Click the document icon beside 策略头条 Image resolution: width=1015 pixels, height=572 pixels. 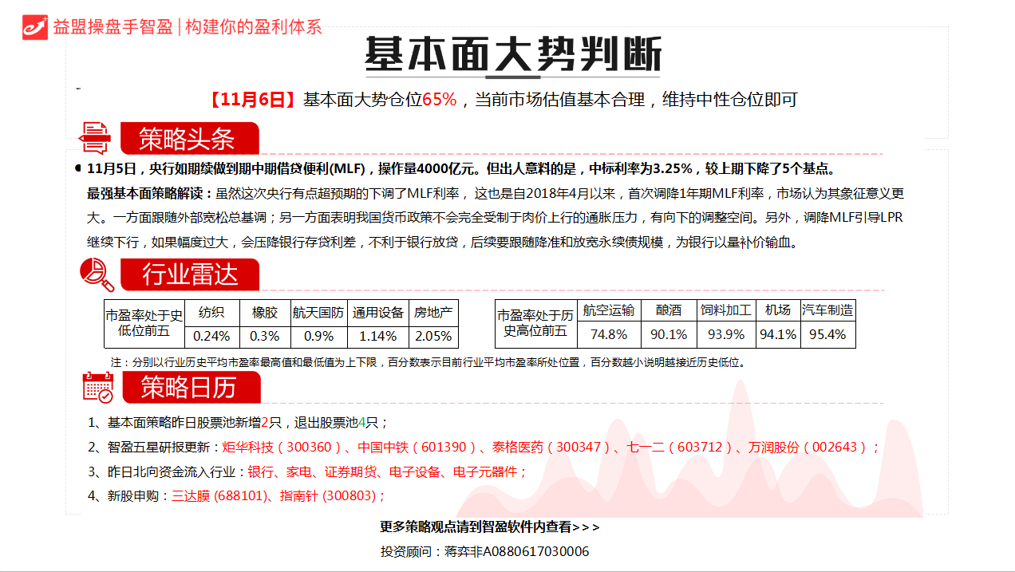pos(95,138)
